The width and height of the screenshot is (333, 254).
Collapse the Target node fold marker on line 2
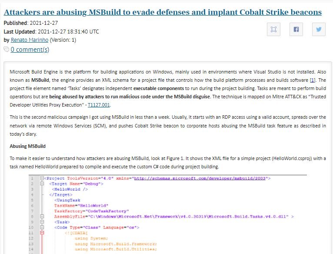42,184
